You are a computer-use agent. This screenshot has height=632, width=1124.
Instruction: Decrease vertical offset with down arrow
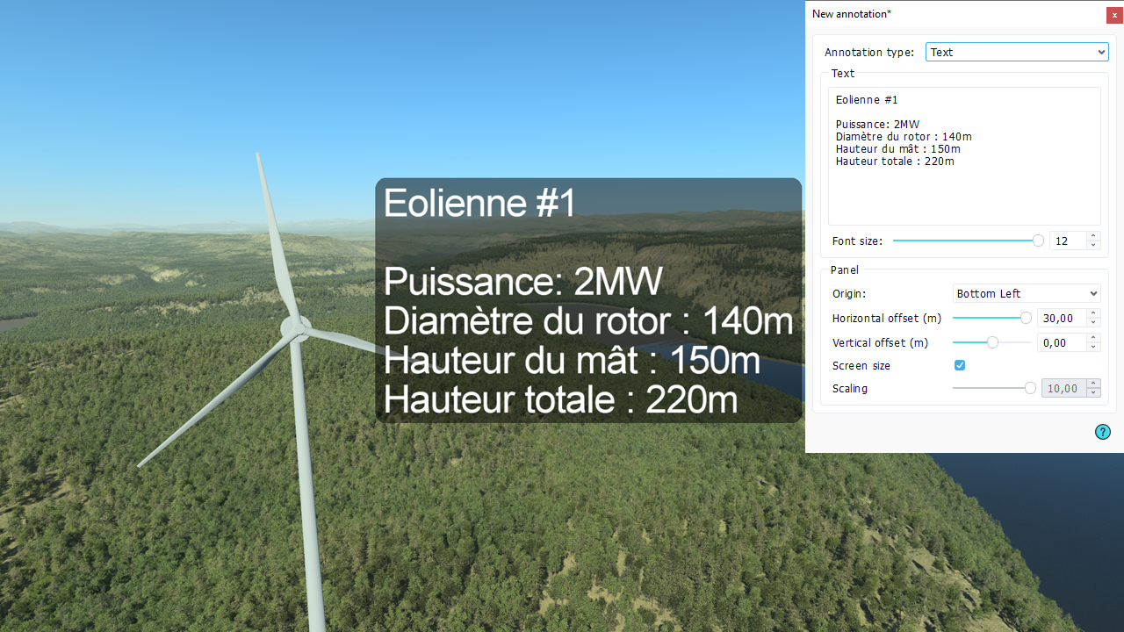(x=1093, y=347)
